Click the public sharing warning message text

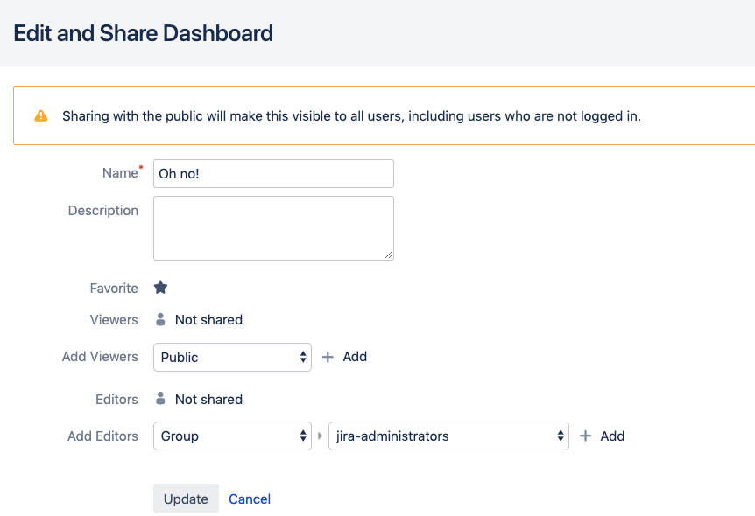point(351,115)
